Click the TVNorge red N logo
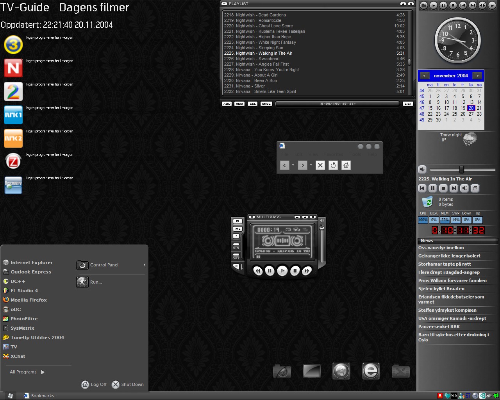The image size is (500, 400). point(13,68)
